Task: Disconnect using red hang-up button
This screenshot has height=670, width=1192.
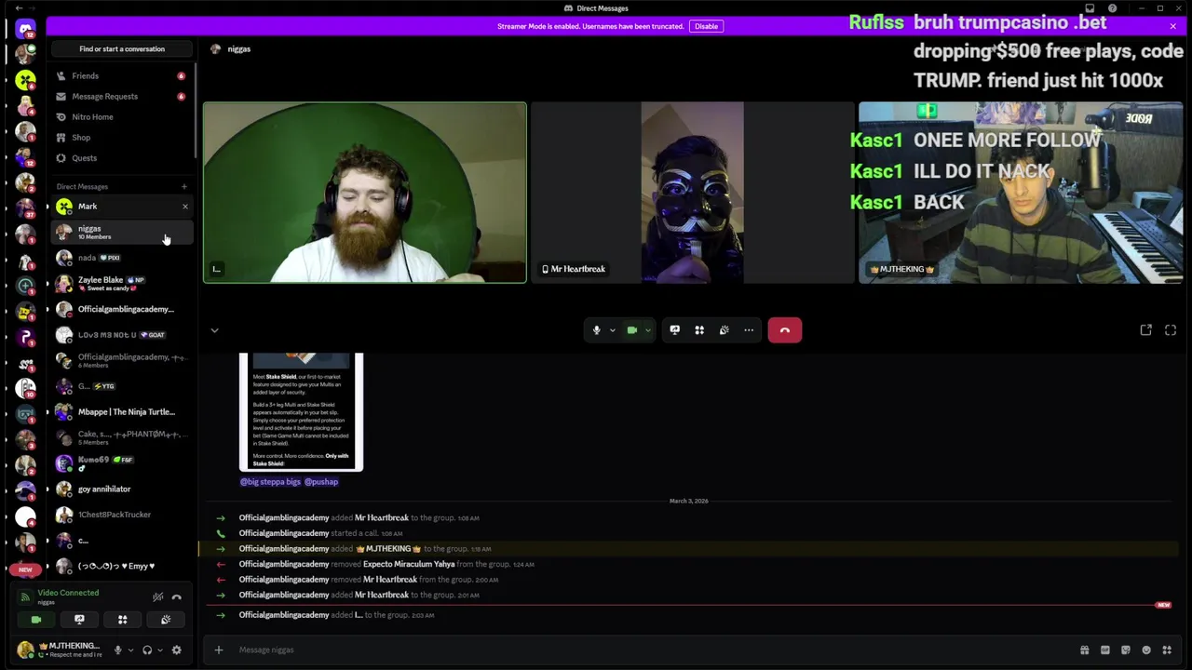Action: pyautogui.click(x=785, y=330)
